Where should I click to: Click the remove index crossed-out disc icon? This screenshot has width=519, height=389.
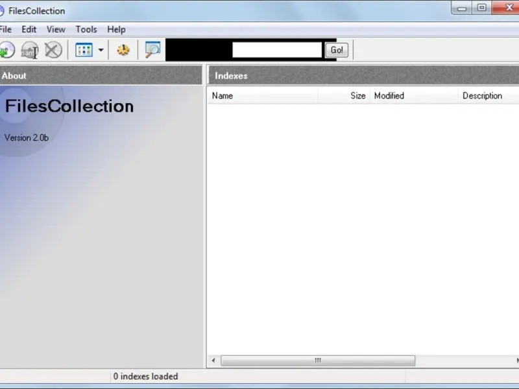(53, 51)
